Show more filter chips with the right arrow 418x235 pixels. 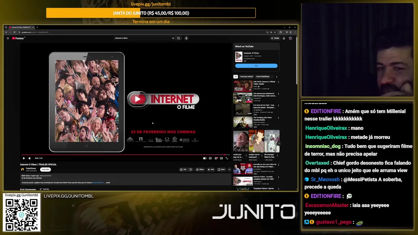(x=277, y=77)
